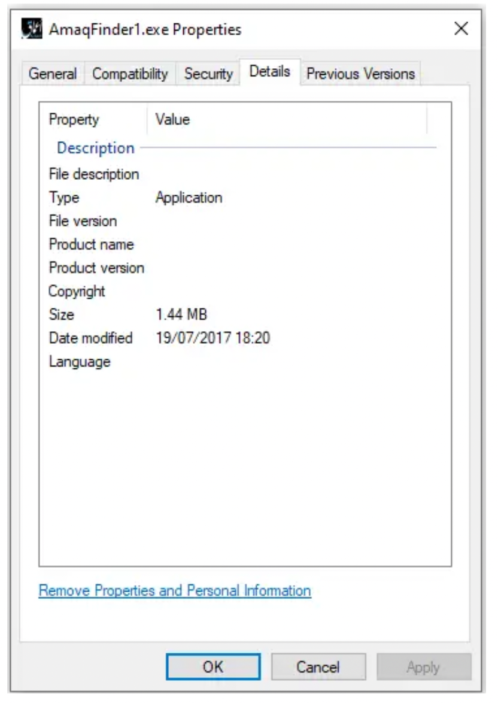Open the Previous Versions tab
Image resolution: width=498 pixels, height=703 pixels.
click(360, 74)
